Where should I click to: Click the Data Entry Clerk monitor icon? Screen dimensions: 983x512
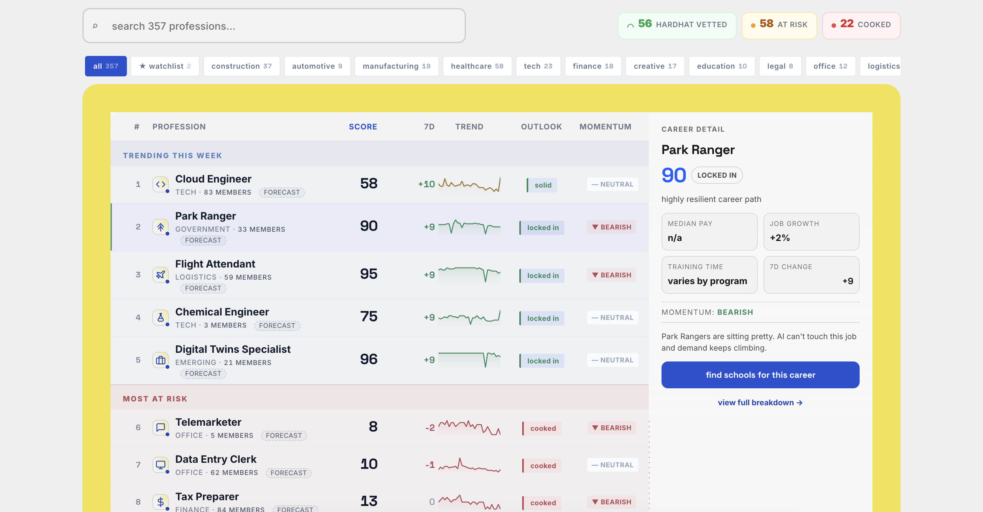161,465
